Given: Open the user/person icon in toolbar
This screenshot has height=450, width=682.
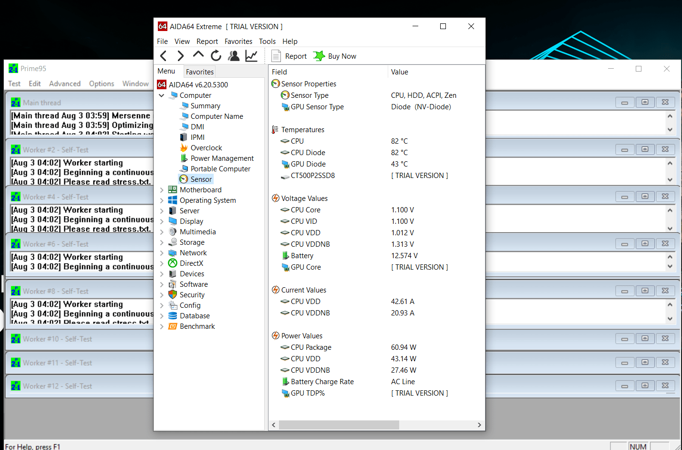Looking at the screenshot, I should click(234, 56).
